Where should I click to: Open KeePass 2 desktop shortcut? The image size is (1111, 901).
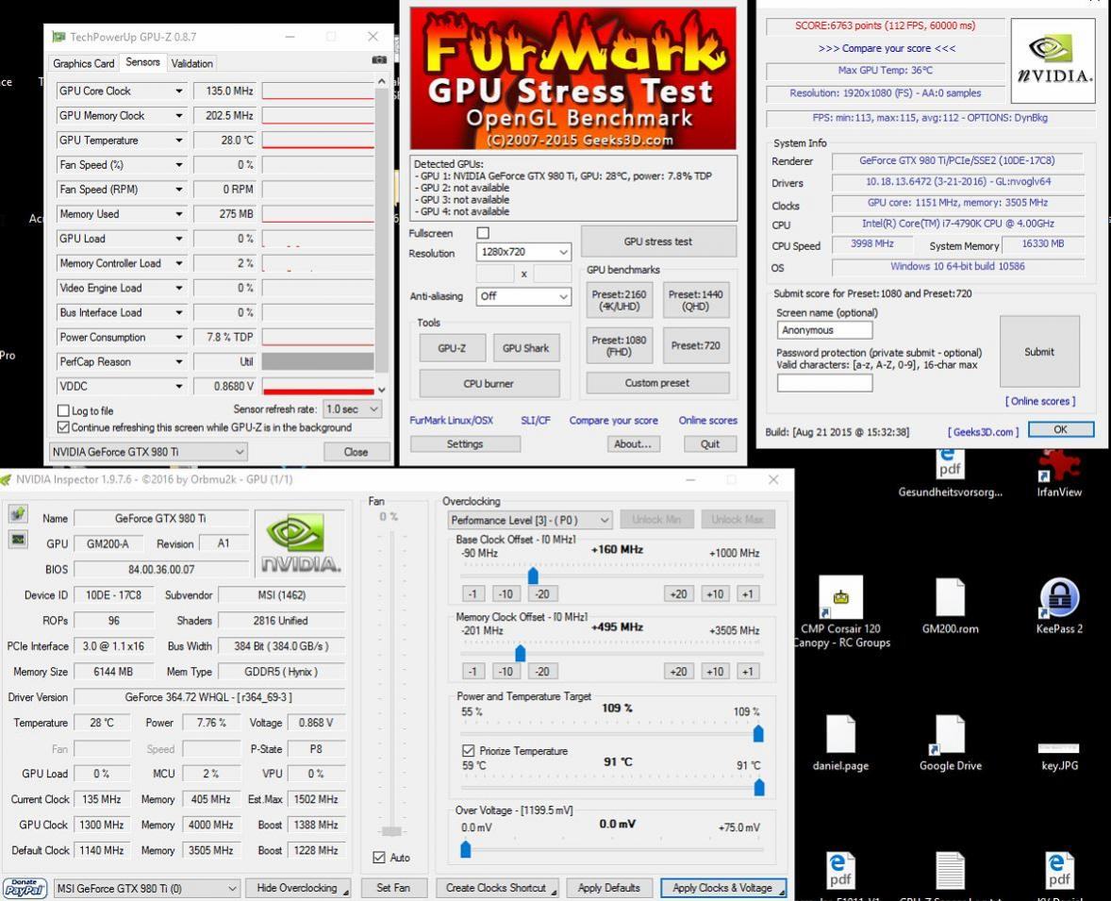coord(1058,607)
